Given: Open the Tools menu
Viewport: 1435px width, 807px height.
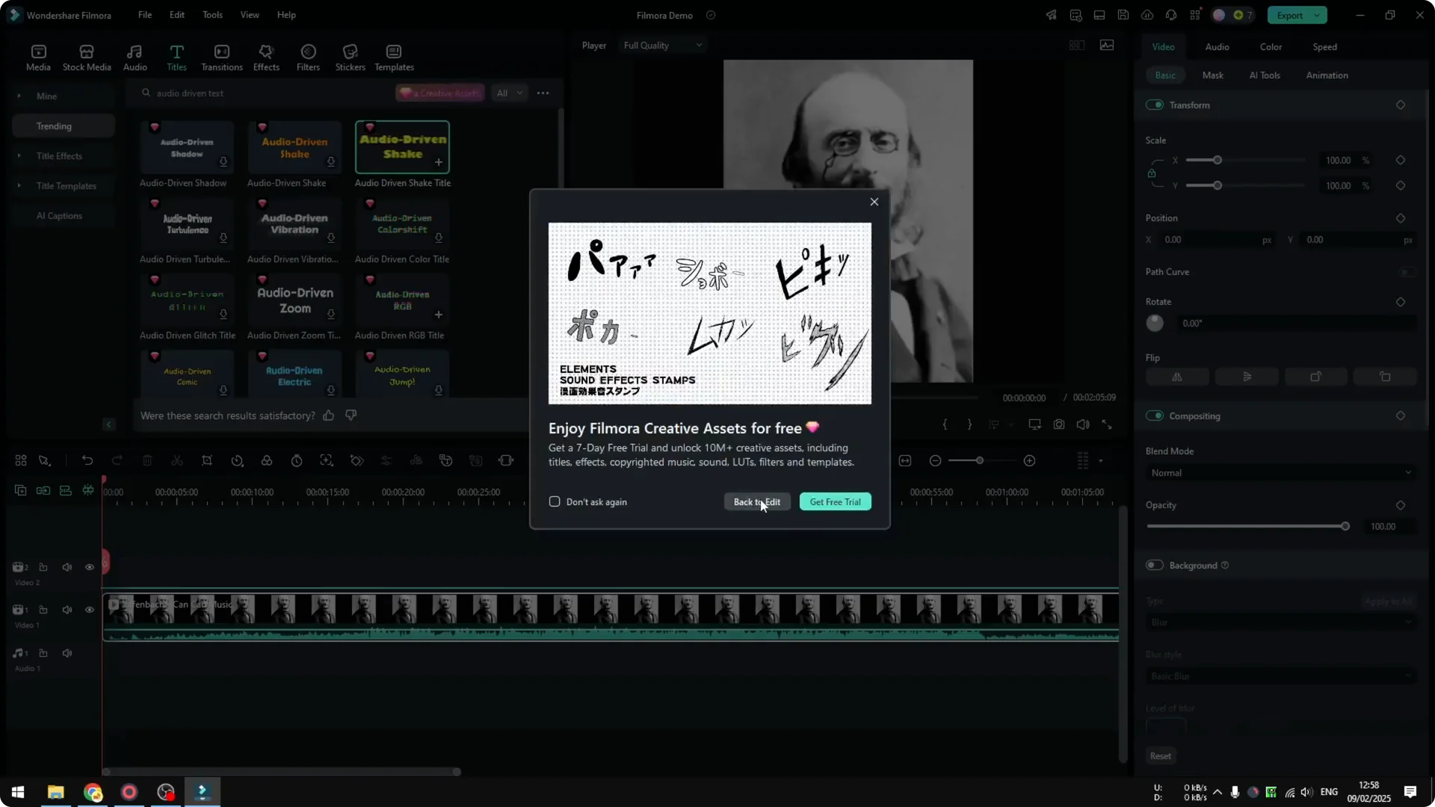Looking at the screenshot, I should click(x=212, y=14).
